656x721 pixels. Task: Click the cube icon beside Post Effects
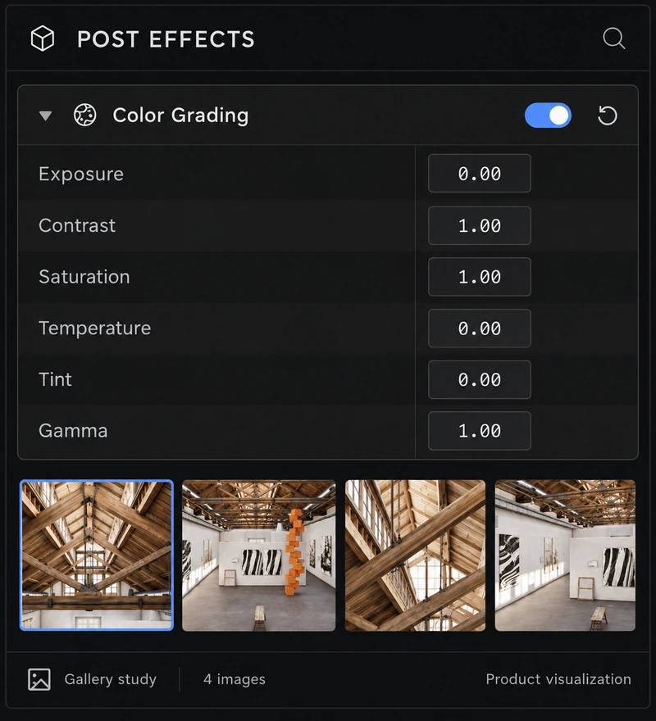43,39
